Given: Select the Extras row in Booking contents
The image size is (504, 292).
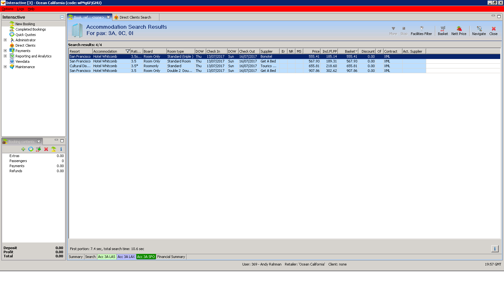Looking at the screenshot, I should pyautogui.click(x=33, y=156).
